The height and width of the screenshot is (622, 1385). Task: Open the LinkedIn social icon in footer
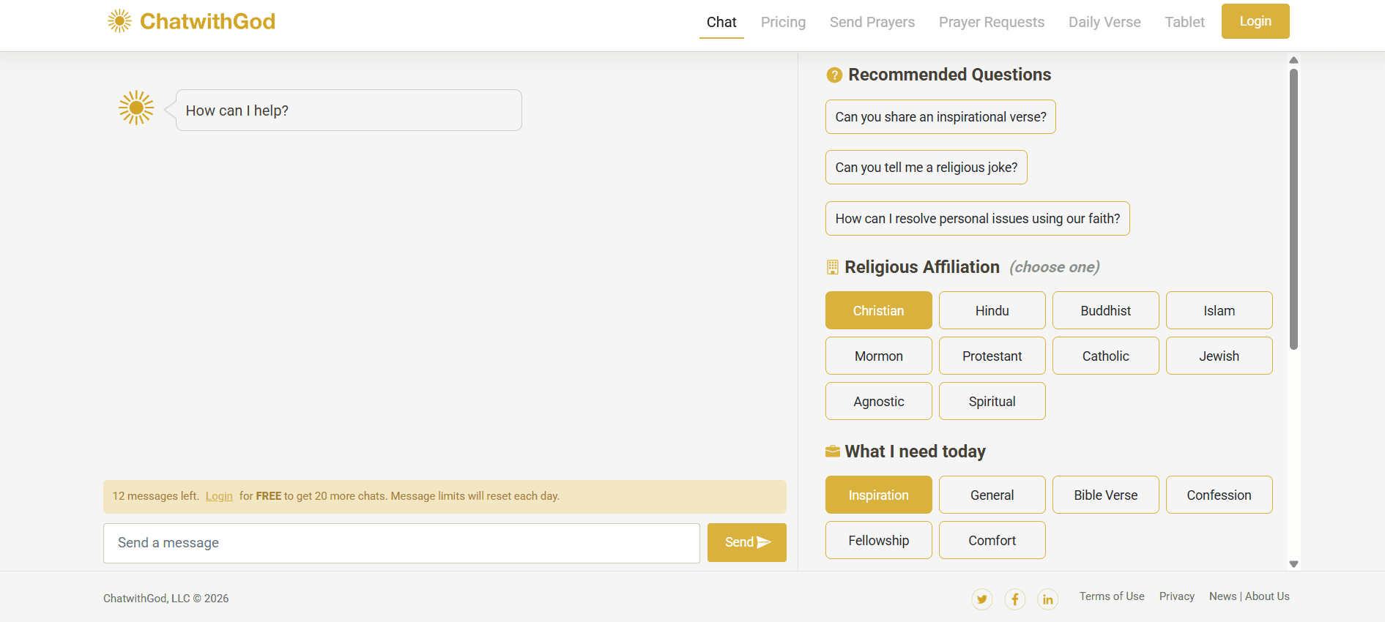pyautogui.click(x=1047, y=599)
